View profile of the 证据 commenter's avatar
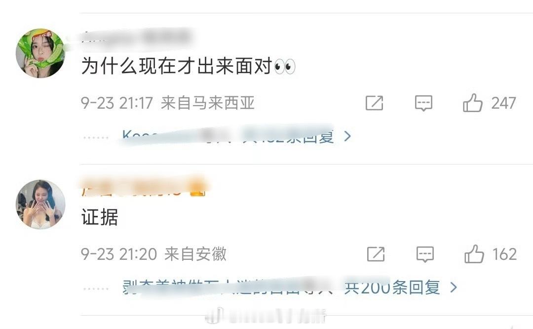533x329 pixels. point(40,204)
